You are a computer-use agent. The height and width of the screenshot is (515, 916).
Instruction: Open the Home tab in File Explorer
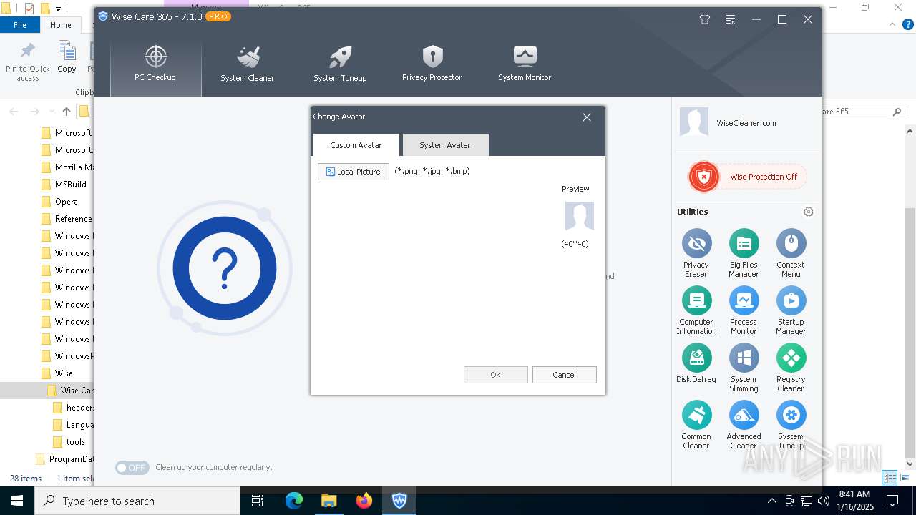pos(61,25)
